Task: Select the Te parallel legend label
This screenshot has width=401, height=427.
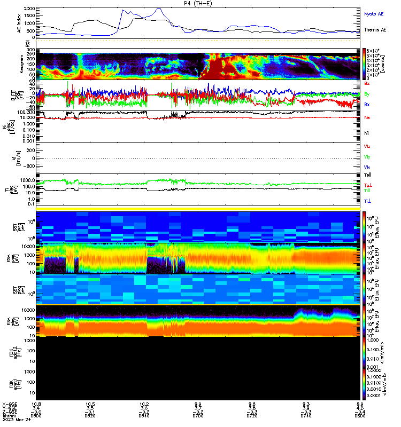Action: pyautogui.click(x=367, y=175)
